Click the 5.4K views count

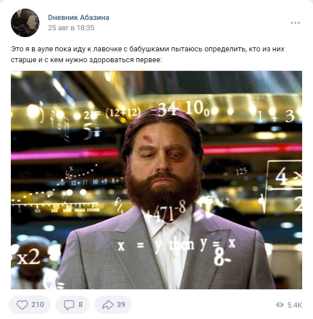[x=295, y=305]
